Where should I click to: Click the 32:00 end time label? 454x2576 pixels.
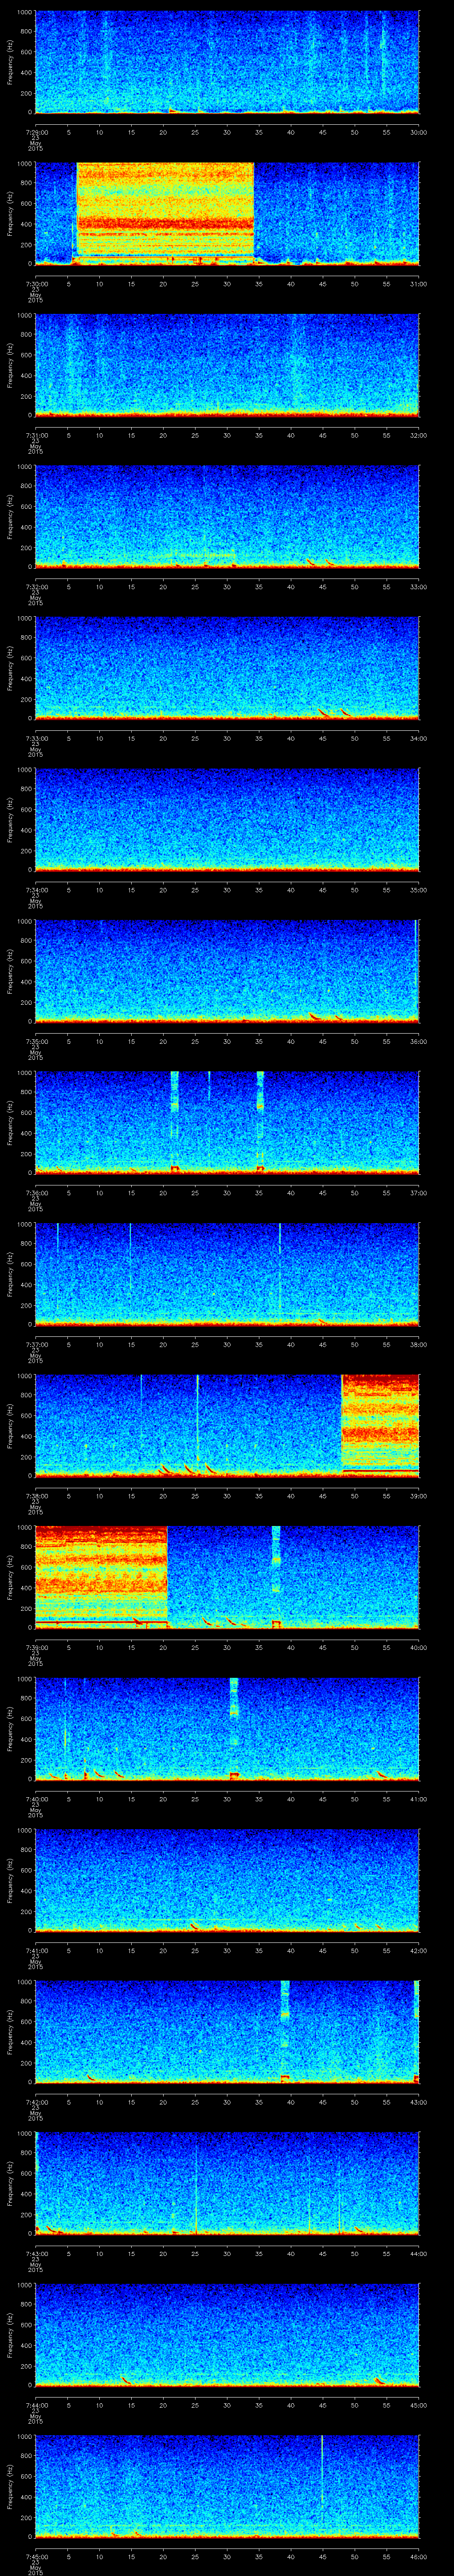tap(419, 435)
